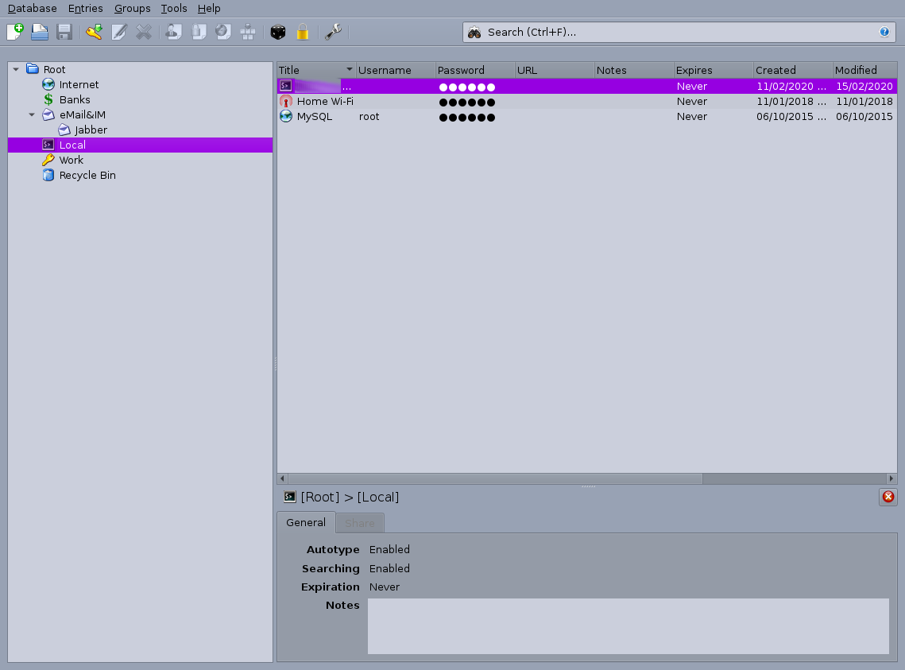Image resolution: width=905 pixels, height=670 pixels.
Task: Open the Title column sort dropdown arrow
Action: (x=348, y=70)
